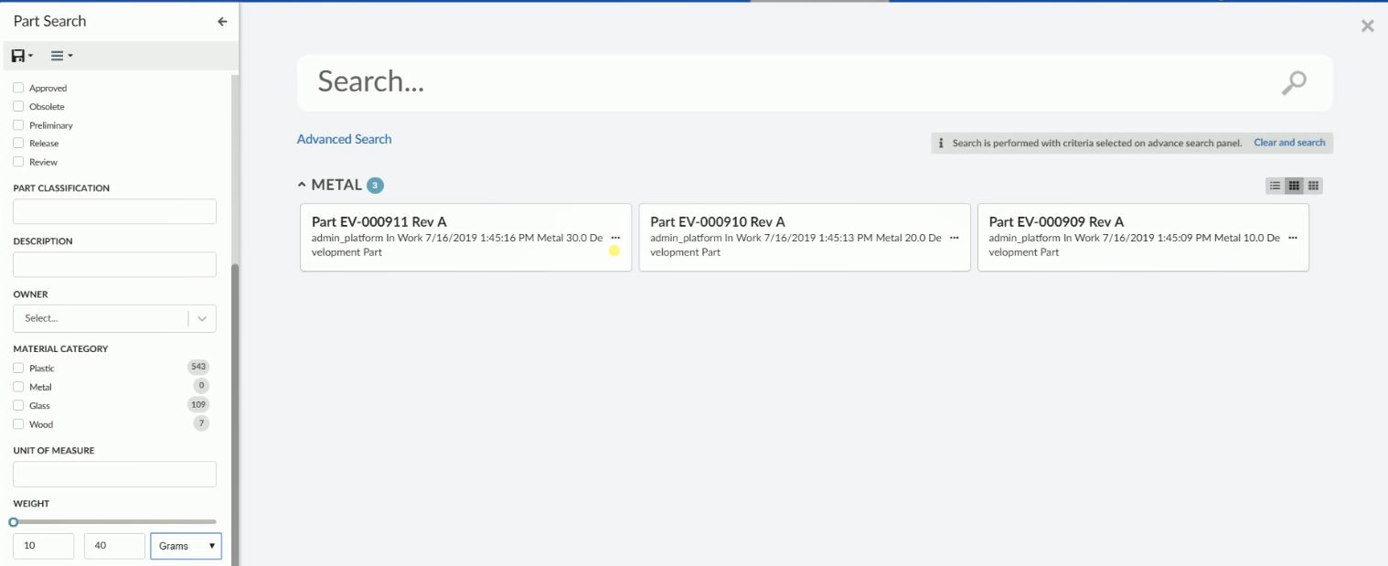1388x566 pixels.
Task: Open the Owner select dropdown
Action: pos(114,318)
